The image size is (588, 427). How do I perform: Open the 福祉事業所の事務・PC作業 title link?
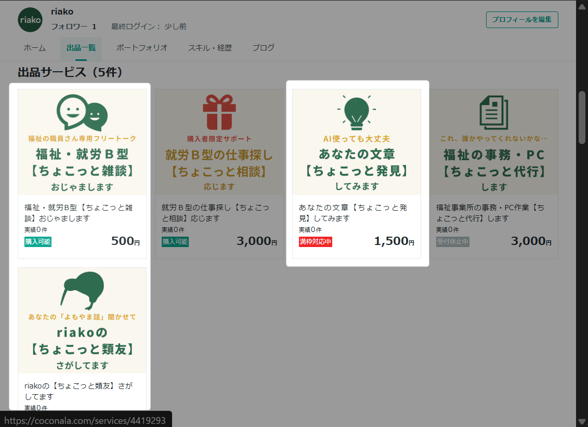490,213
